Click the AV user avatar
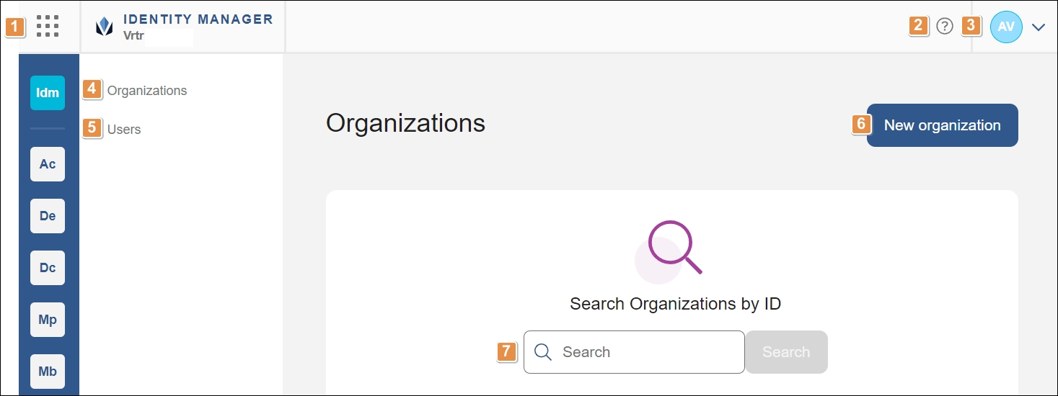Image resolution: width=1058 pixels, height=396 pixels. coord(1006,27)
